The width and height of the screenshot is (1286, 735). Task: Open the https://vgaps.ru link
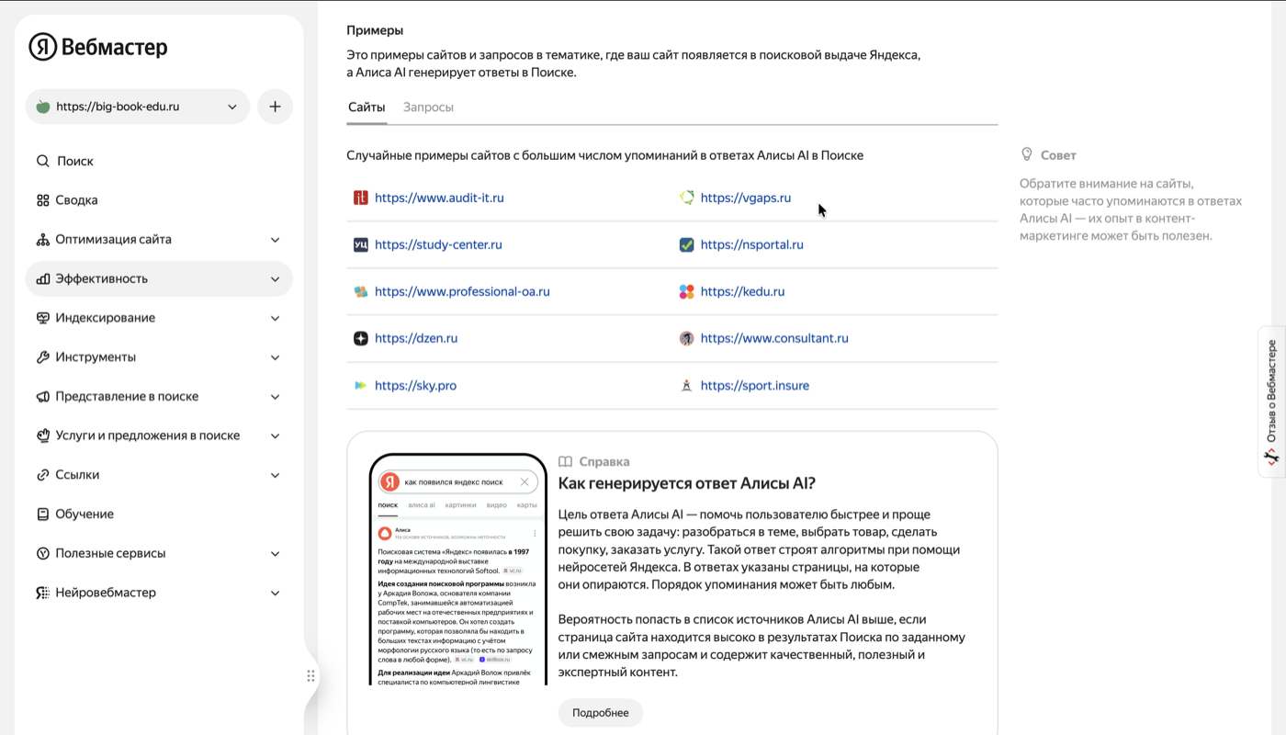click(x=745, y=198)
